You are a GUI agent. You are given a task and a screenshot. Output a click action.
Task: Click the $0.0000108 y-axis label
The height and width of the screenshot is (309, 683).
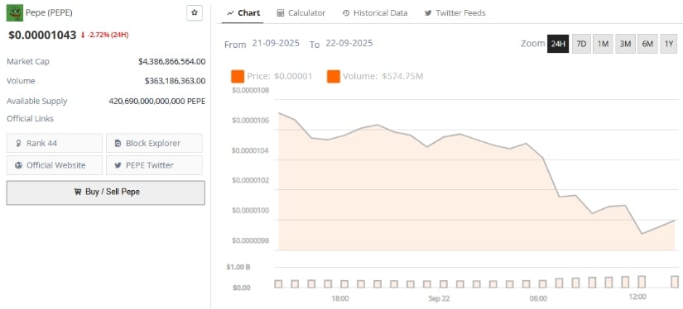[251, 90]
